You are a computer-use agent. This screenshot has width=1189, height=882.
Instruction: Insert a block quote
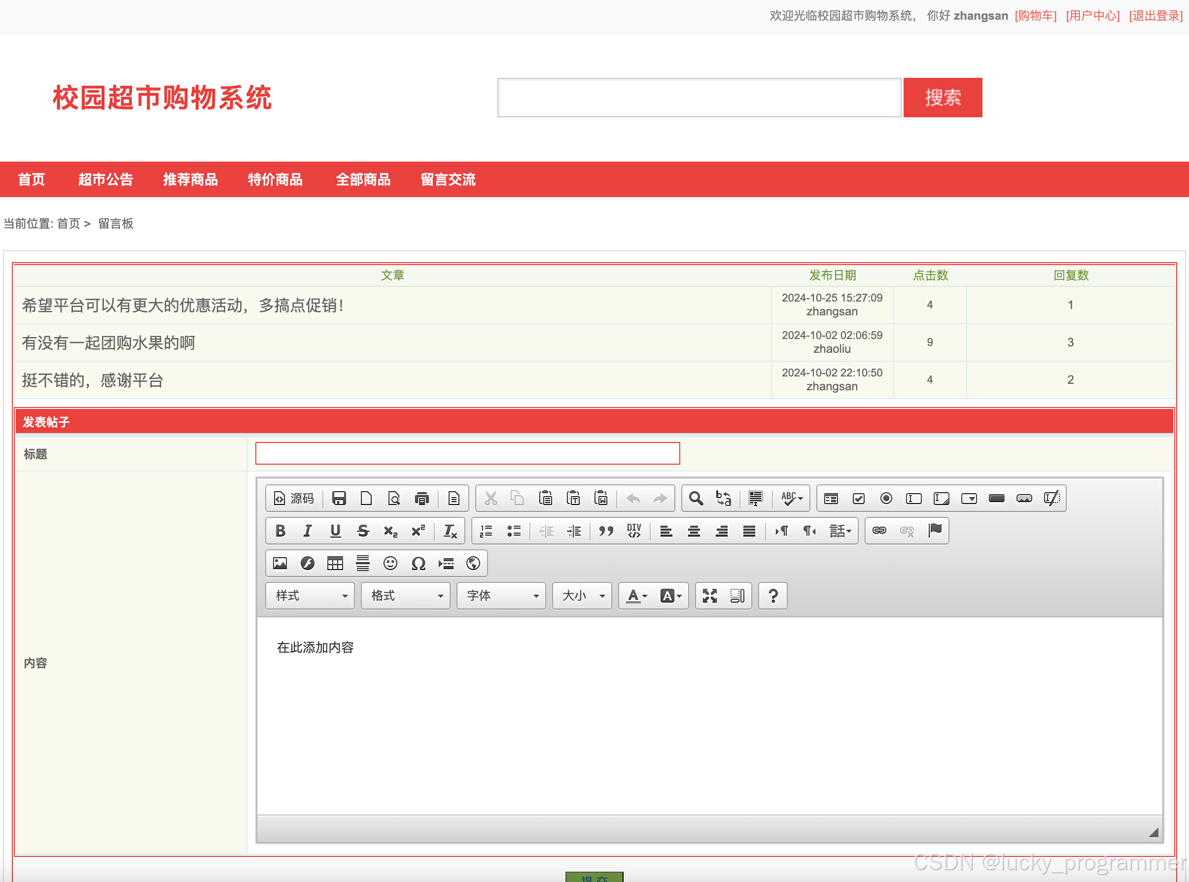click(606, 531)
